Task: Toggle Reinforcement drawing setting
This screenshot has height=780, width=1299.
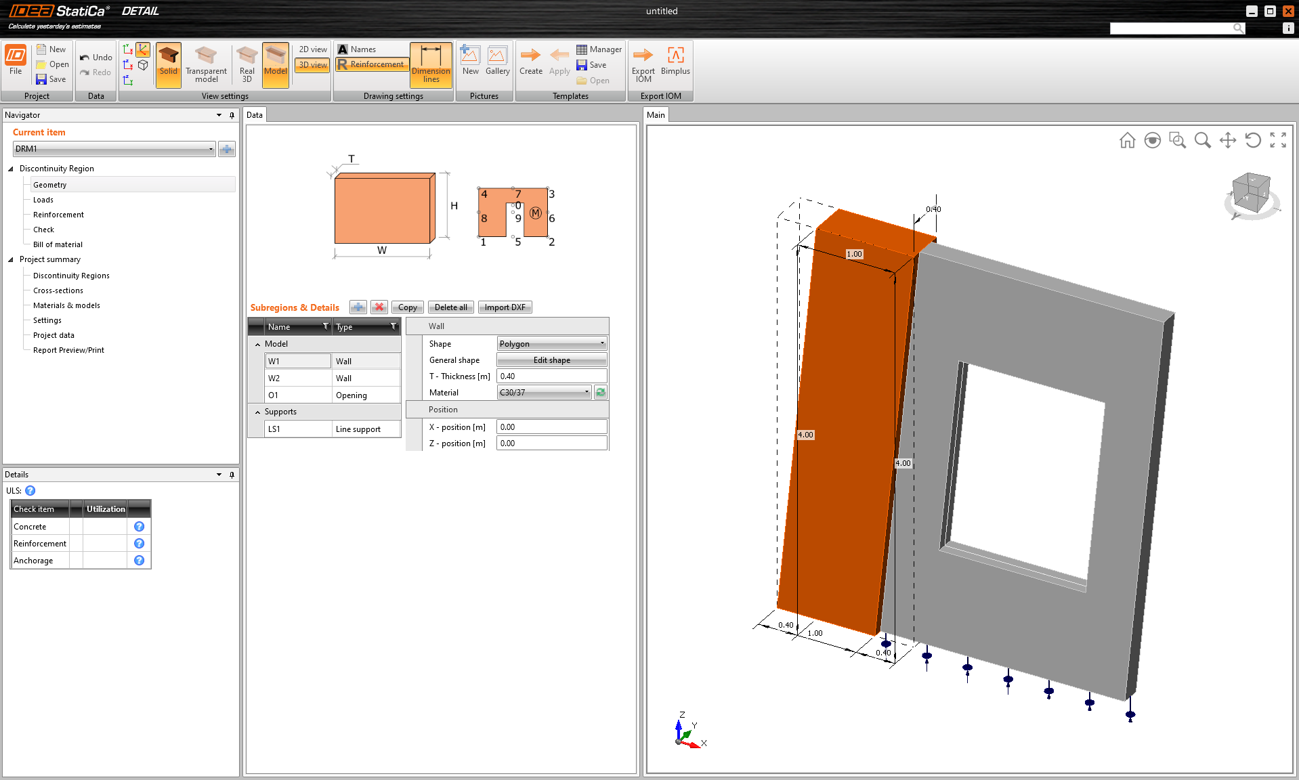Action: click(371, 64)
